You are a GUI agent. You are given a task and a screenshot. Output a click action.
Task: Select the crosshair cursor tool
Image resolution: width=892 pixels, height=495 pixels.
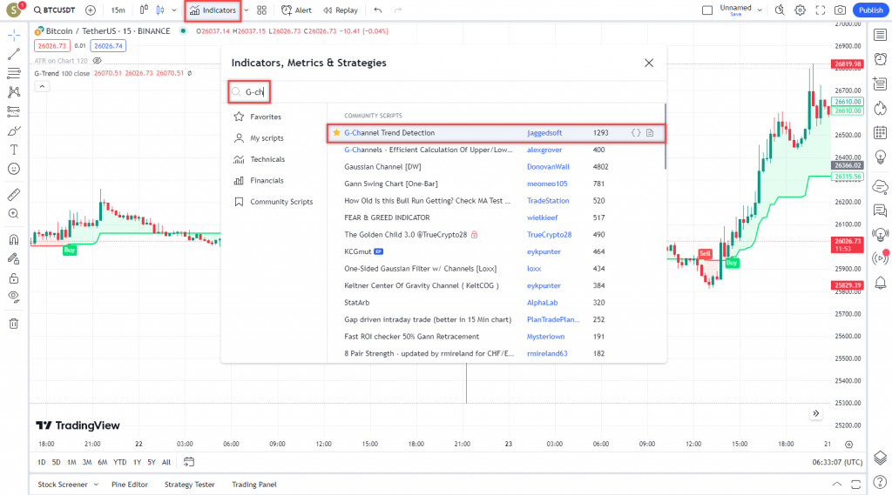[x=14, y=36]
